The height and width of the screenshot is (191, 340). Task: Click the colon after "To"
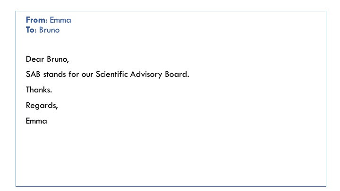point(35,31)
